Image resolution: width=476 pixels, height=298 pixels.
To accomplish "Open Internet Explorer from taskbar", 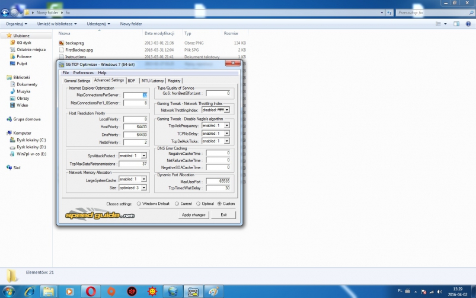I will click(29, 291).
